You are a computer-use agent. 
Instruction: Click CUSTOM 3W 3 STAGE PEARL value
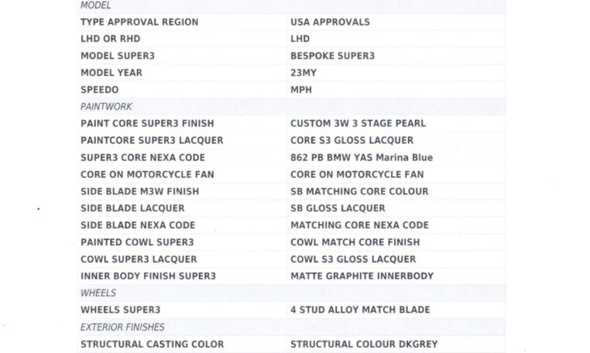point(358,123)
